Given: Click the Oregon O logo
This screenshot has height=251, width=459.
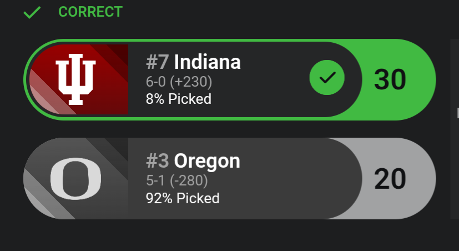Looking at the screenshot, I should tap(75, 178).
